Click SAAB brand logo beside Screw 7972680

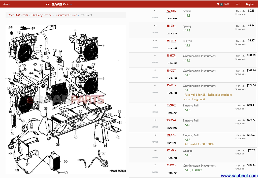(x=155, y=18)
